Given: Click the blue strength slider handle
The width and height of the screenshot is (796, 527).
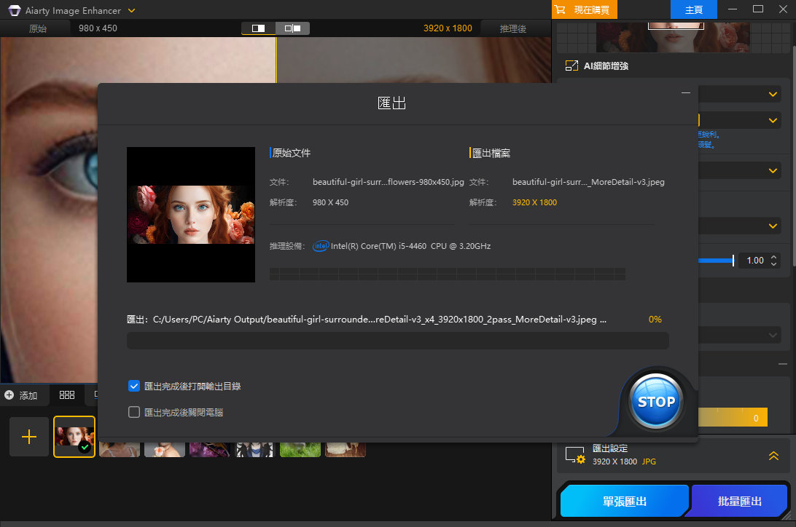Looking at the screenshot, I should click(733, 261).
